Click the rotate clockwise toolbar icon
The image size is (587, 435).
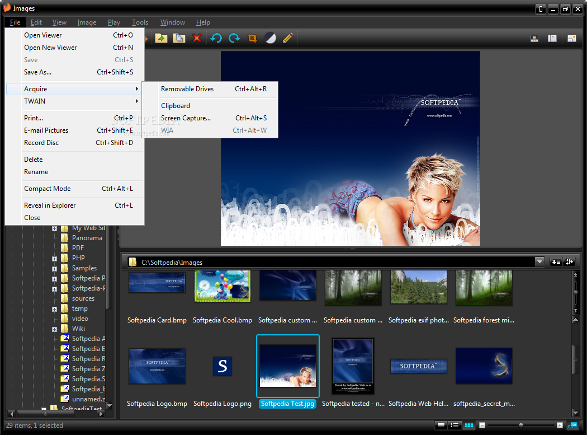point(234,38)
